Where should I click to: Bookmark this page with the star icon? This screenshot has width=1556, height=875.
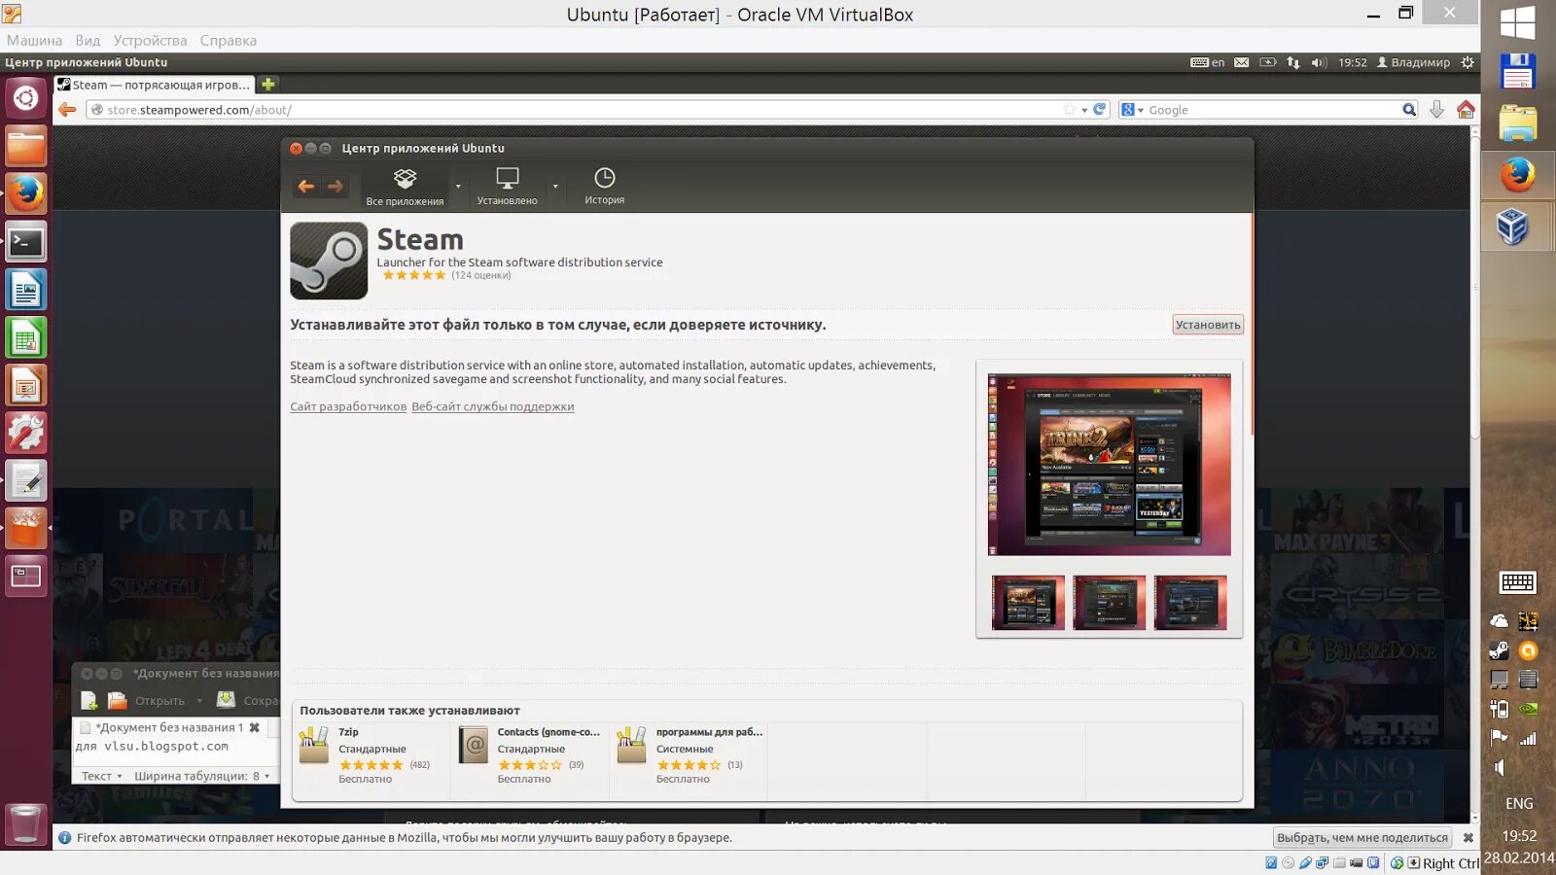tap(1070, 110)
